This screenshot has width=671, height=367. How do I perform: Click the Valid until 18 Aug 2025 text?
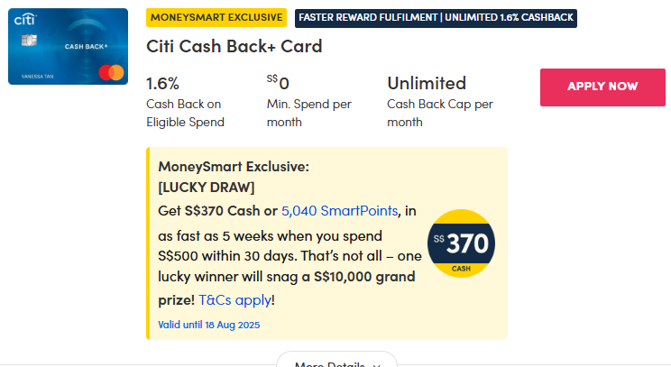[208, 324]
